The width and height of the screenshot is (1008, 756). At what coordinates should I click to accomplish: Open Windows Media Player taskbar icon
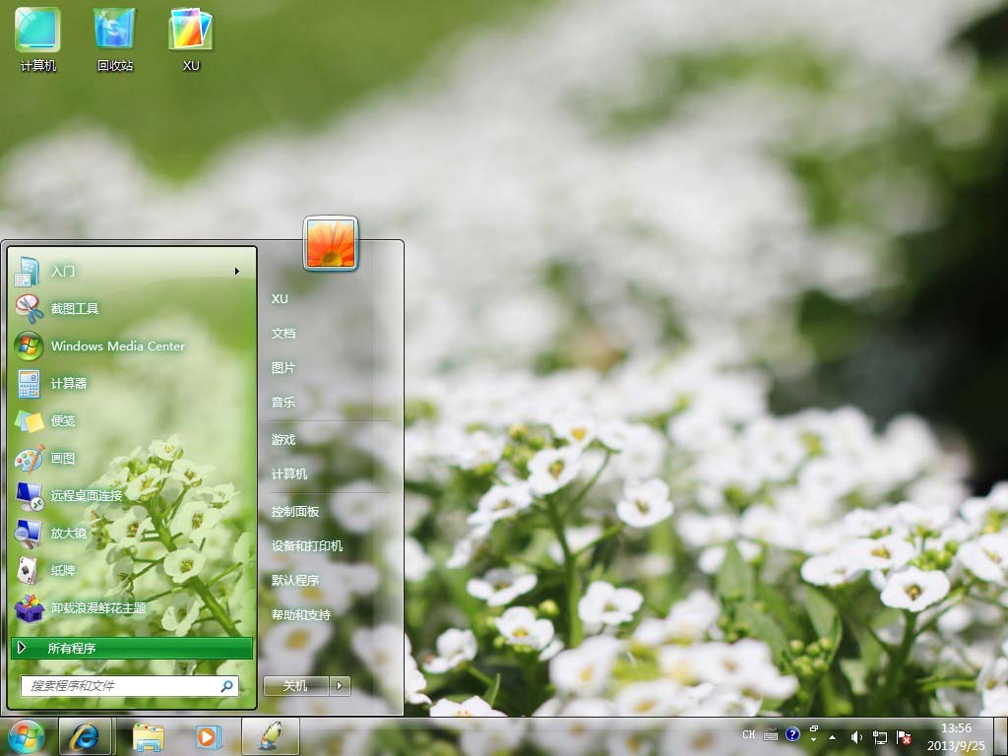pyautogui.click(x=207, y=736)
